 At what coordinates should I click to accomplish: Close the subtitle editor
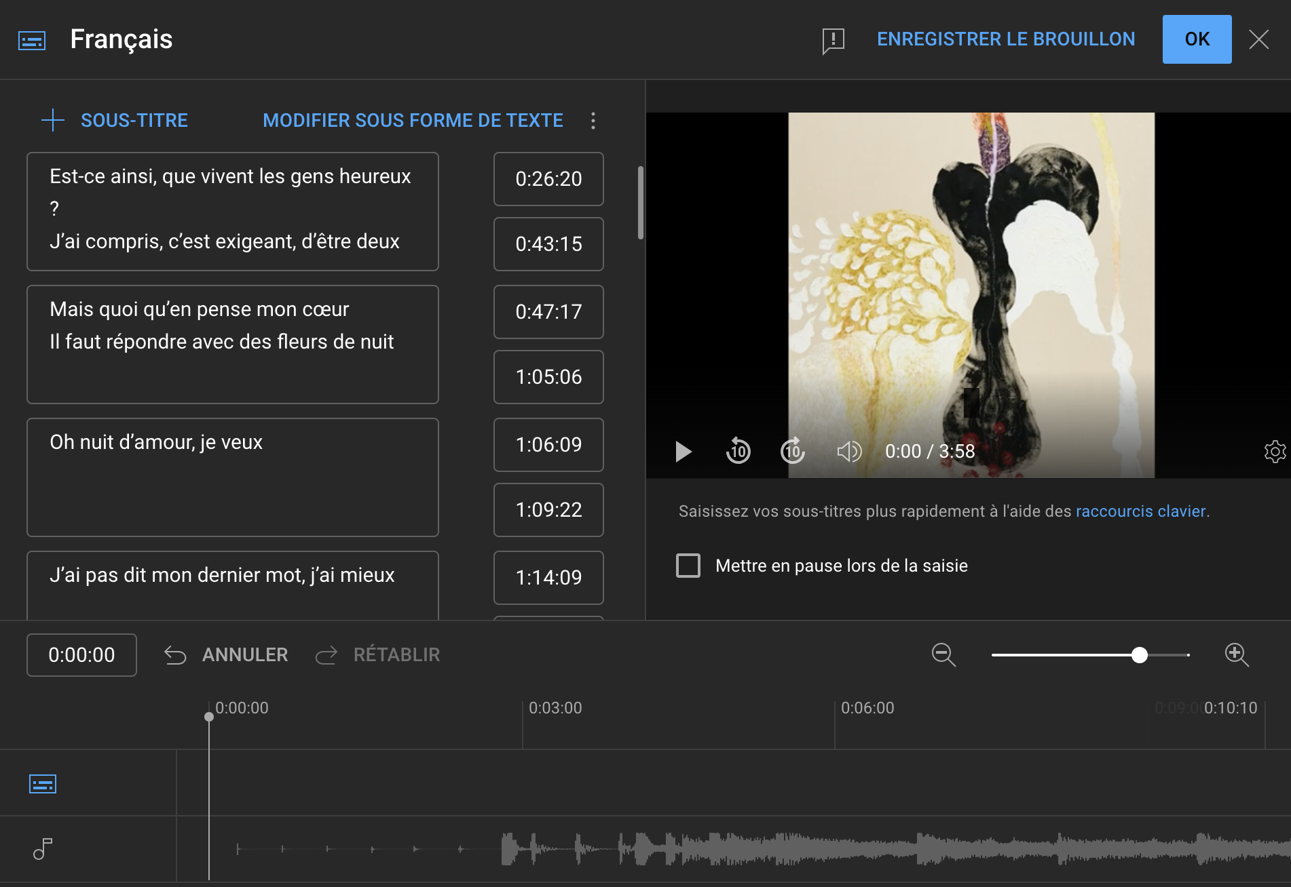[x=1259, y=39]
